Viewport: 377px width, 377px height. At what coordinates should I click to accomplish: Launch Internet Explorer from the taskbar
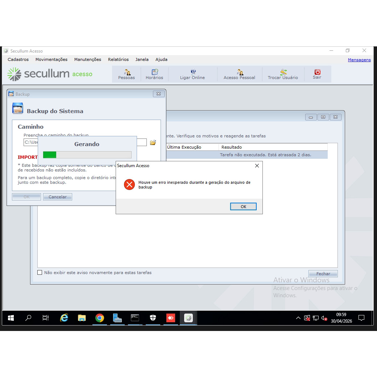(x=64, y=318)
